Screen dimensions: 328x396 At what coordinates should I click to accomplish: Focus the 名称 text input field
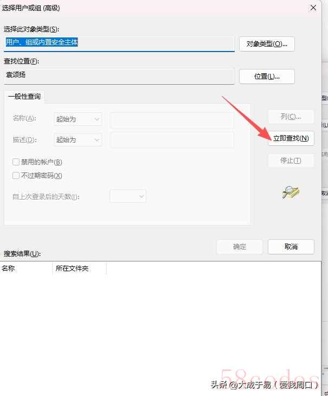pos(172,119)
